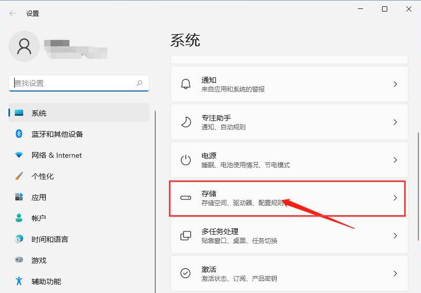Focus the 查找设置 search field
421x293 pixels.
[x=79, y=83]
